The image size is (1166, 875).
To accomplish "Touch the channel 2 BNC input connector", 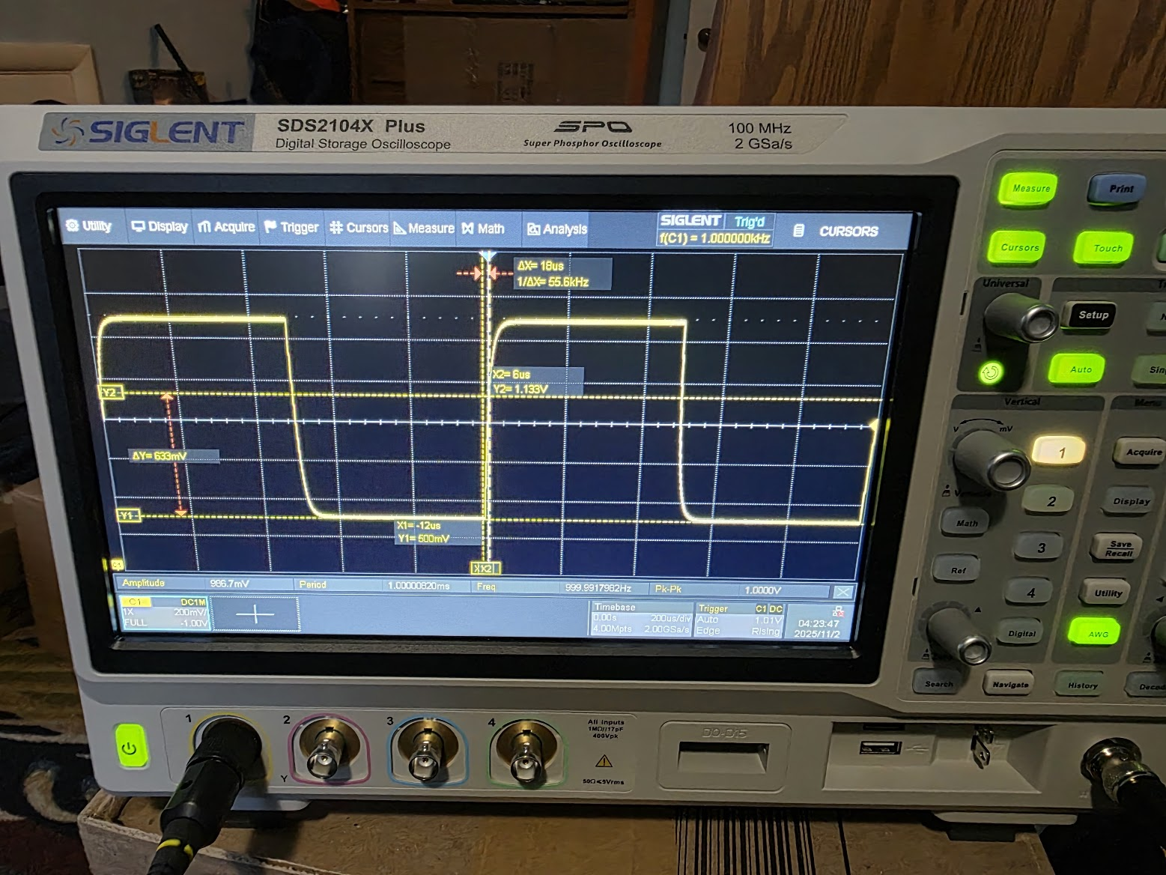I will click(x=325, y=753).
